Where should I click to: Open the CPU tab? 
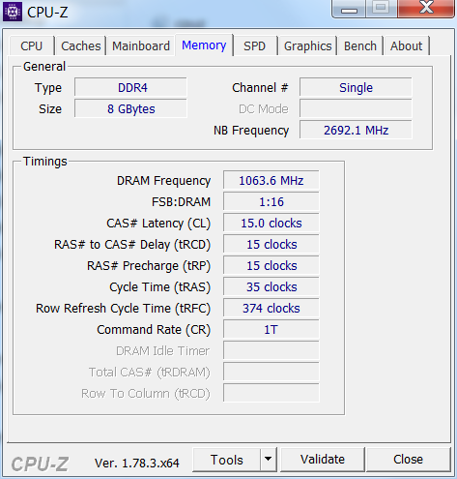pyautogui.click(x=32, y=45)
